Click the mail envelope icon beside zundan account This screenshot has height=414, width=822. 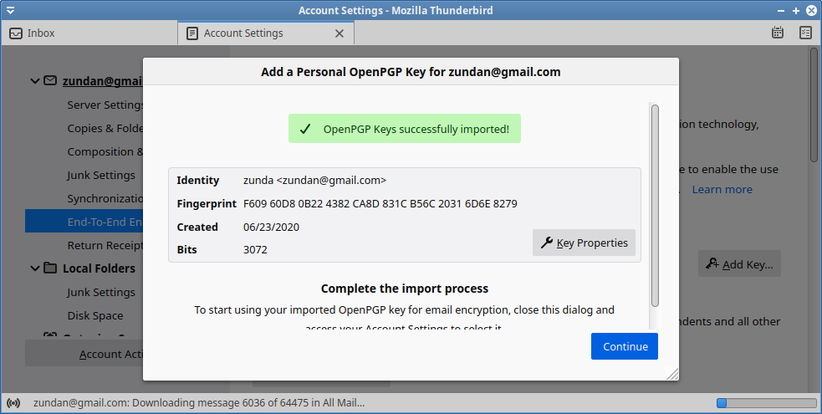click(x=50, y=80)
